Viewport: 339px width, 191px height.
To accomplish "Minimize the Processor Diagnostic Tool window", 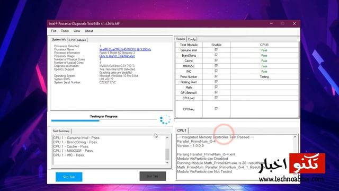I will click(271, 23).
